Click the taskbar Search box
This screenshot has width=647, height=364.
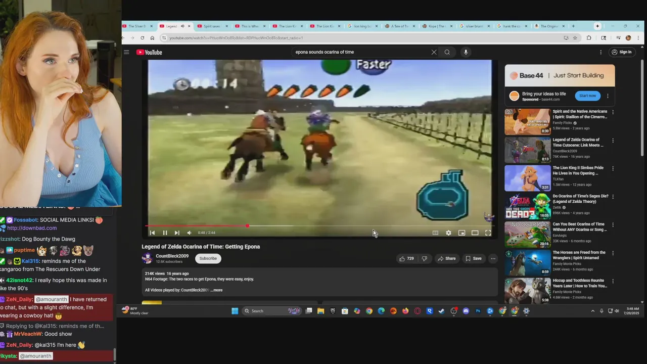[x=273, y=311]
